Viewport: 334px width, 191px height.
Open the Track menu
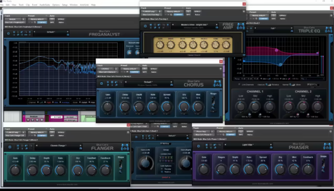click(21, 5)
